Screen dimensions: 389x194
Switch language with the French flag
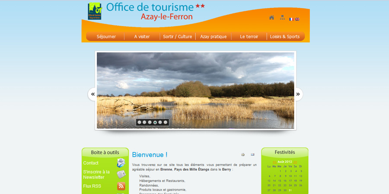point(291,19)
